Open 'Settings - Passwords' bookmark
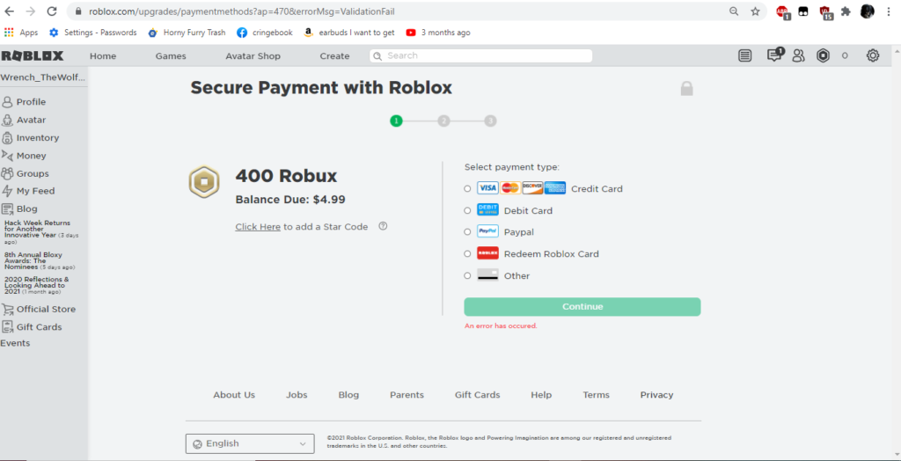Viewport: 901px width, 461px height. (x=93, y=33)
